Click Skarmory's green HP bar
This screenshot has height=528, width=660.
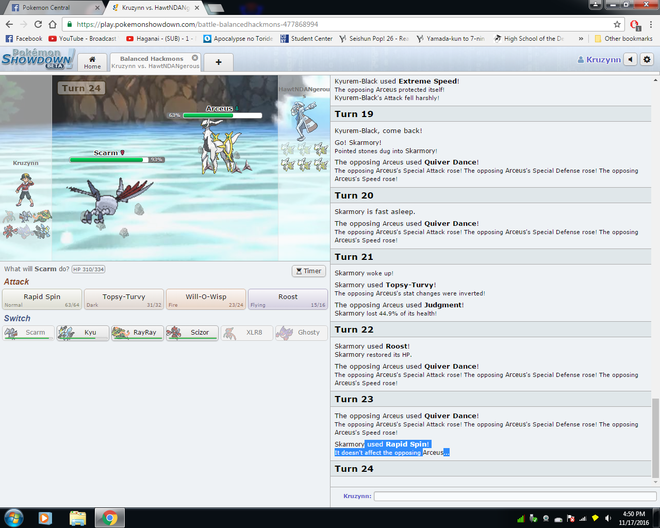107,160
